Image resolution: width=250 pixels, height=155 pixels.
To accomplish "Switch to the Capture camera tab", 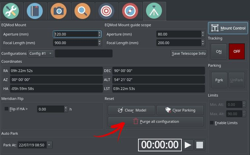I will click(59, 11).
